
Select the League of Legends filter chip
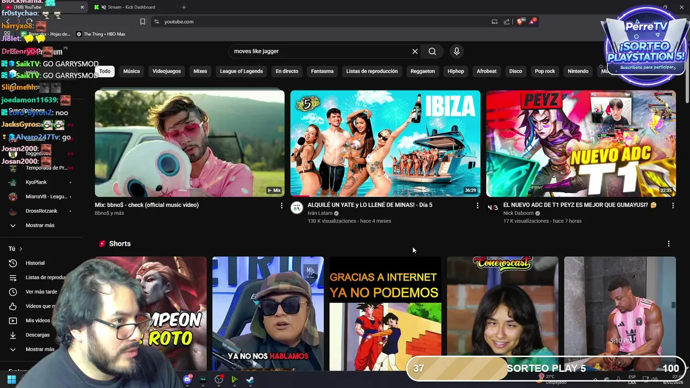point(241,71)
